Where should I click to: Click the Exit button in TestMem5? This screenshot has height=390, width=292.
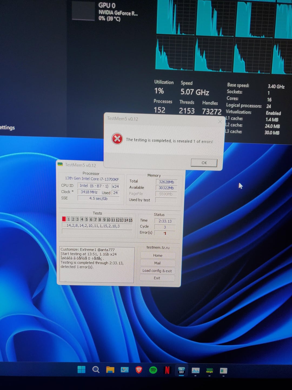click(x=157, y=278)
